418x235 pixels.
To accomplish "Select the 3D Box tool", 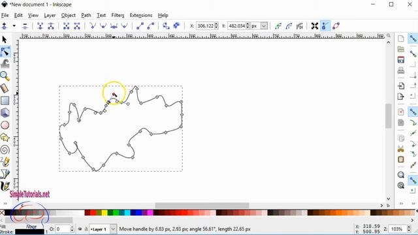I will pos(5,113).
